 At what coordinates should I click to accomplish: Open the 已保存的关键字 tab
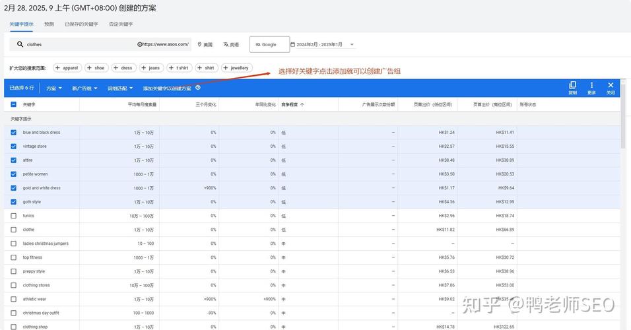click(x=81, y=24)
